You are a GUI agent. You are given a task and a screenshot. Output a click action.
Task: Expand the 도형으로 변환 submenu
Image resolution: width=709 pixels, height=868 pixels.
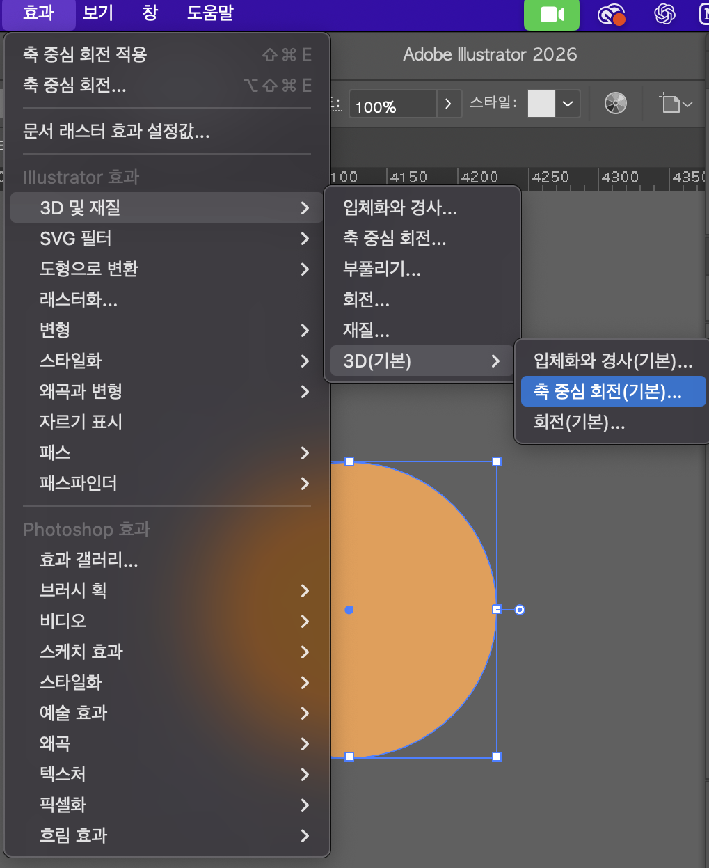click(167, 269)
